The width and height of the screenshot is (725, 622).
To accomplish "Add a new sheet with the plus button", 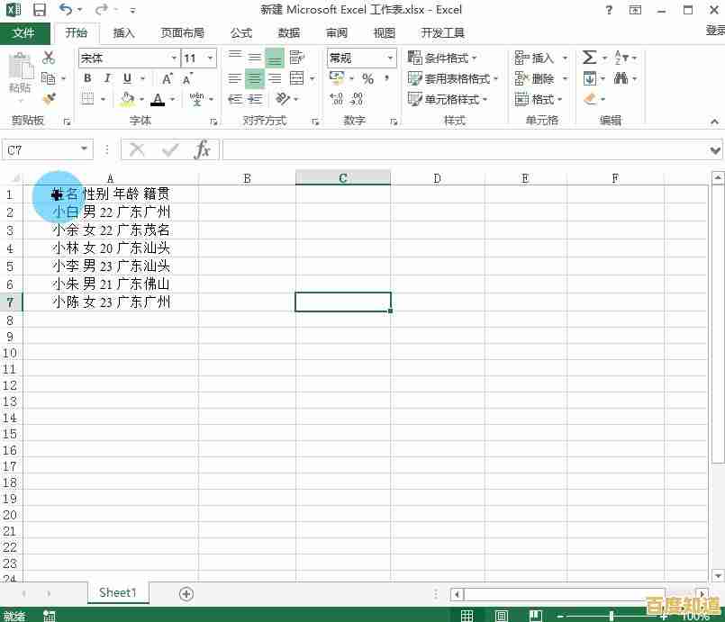I will pos(186,593).
